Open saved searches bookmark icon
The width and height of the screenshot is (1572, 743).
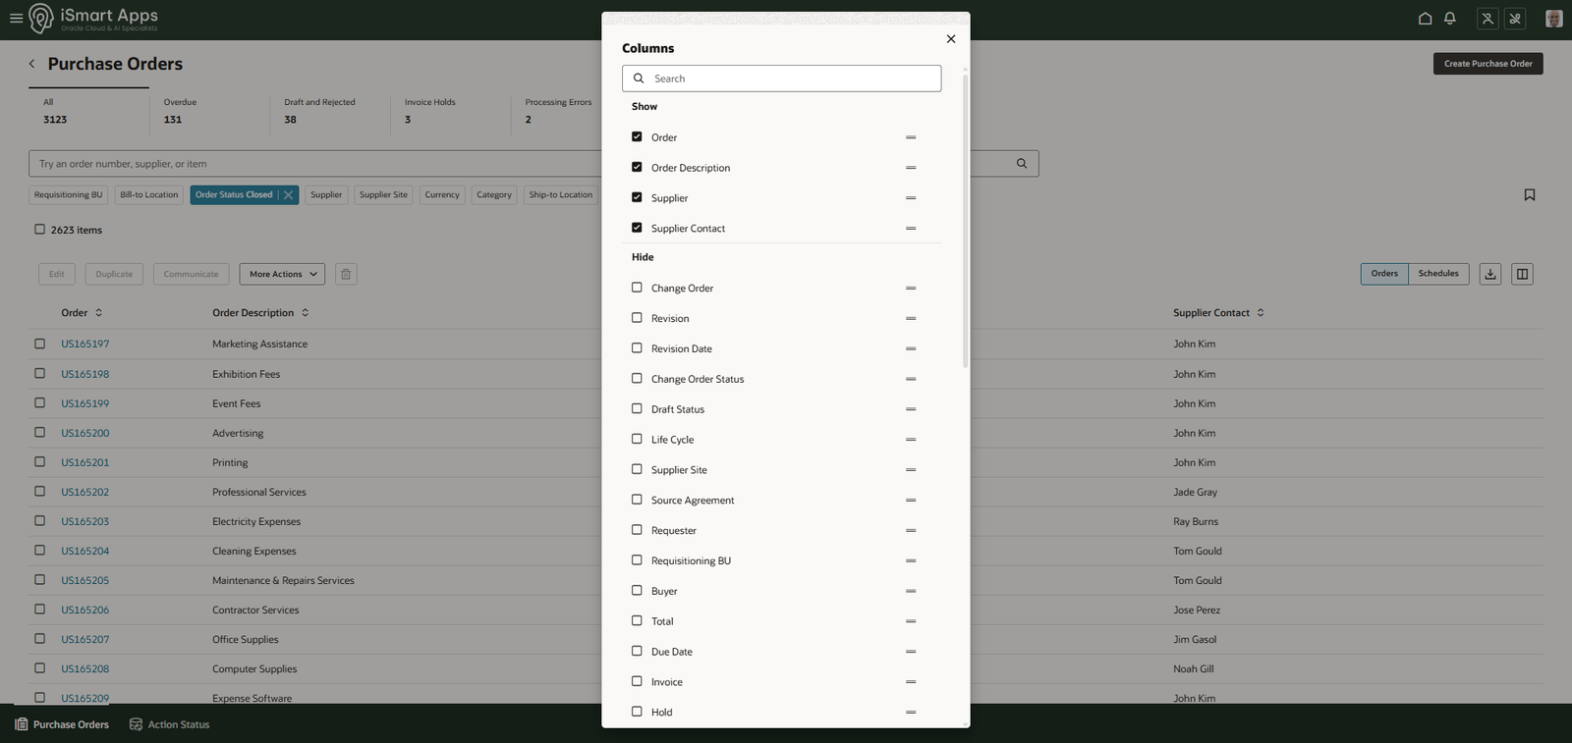pos(1530,194)
